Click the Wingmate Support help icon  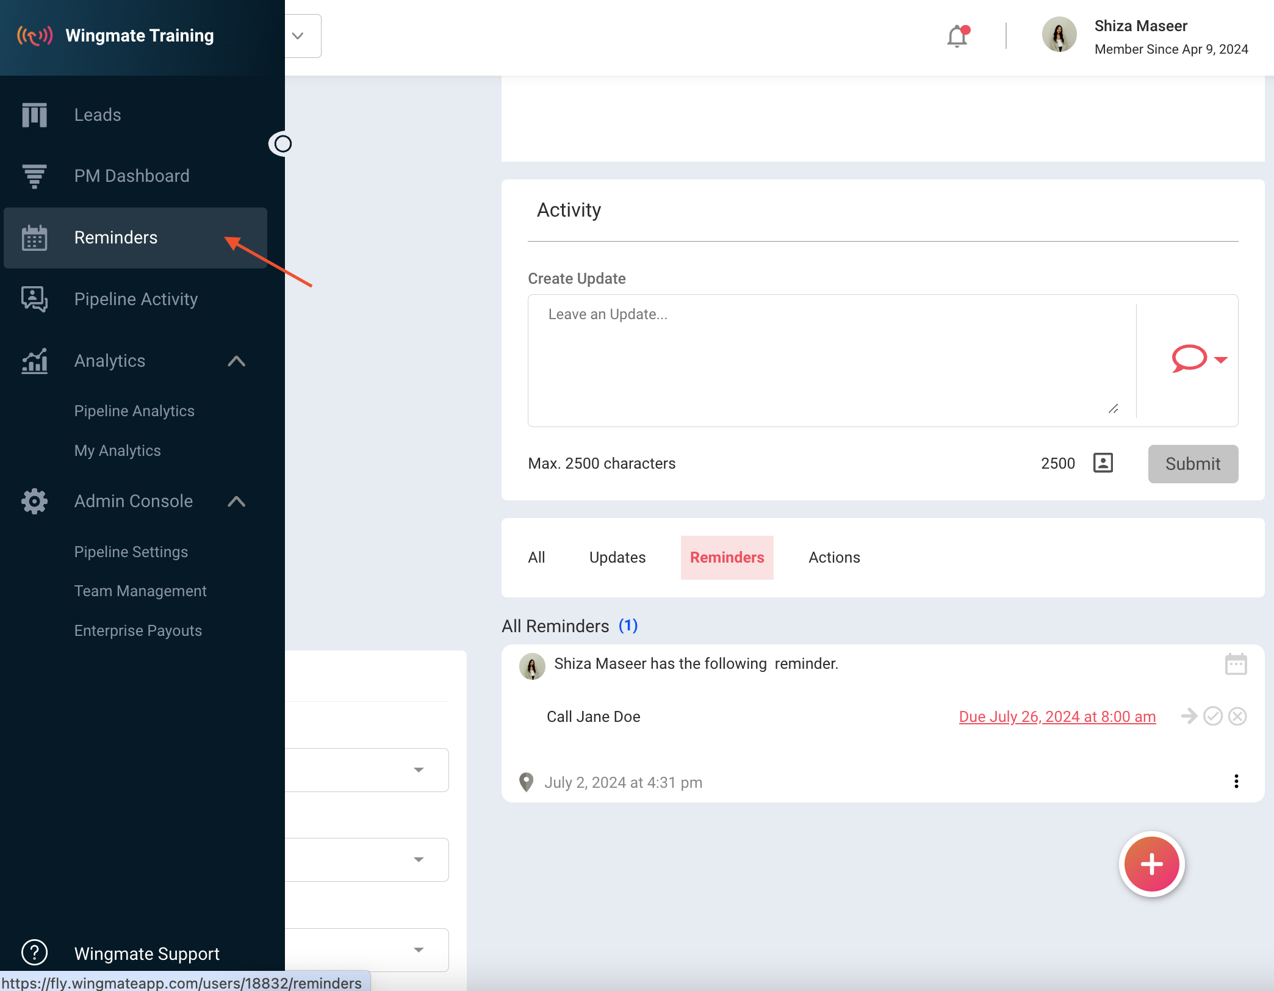[34, 953]
